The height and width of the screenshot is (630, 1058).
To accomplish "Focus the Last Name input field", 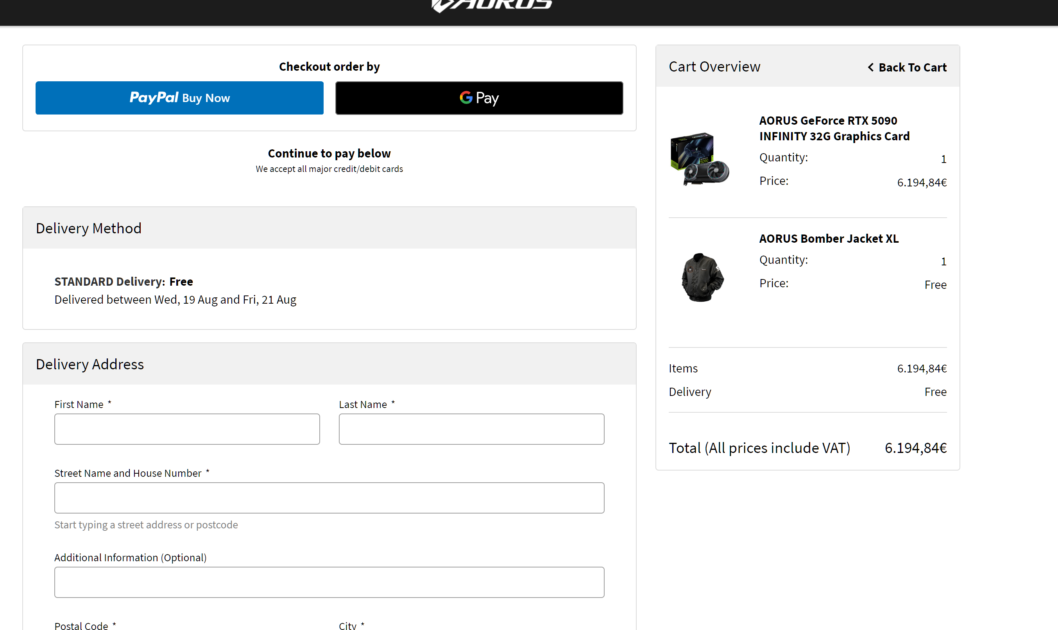I will coord(472,429).
